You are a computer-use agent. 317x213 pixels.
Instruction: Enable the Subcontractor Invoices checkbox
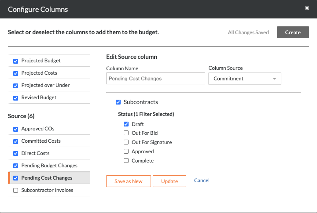point(15,190)
